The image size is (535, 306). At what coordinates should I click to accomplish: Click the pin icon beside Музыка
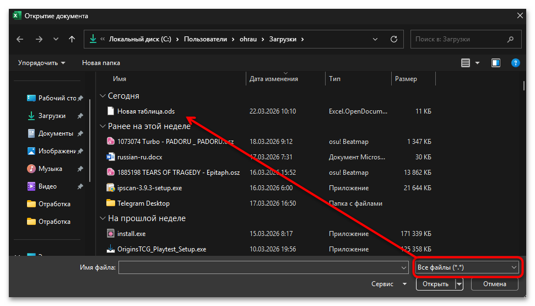click(x=80, y=169)
